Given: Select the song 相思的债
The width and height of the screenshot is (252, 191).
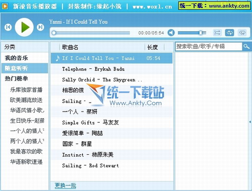Looking at the screenshot, I should [x=111, y=90].
